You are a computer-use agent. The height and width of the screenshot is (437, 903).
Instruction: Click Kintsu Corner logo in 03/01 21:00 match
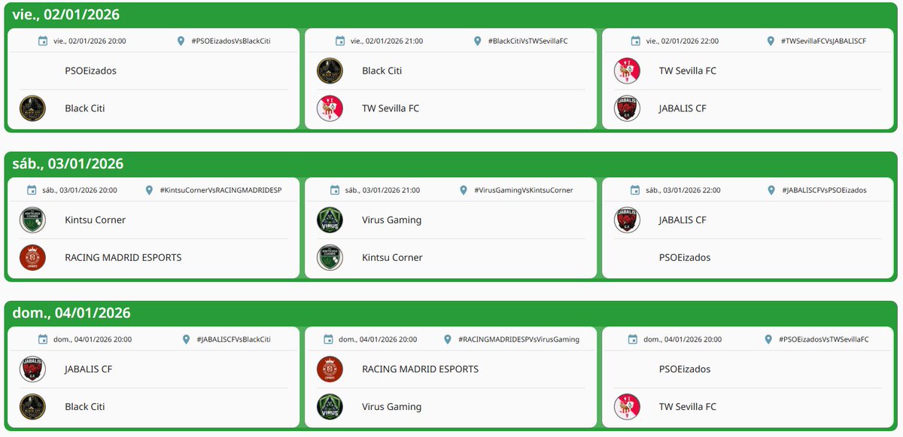(330, 257)
